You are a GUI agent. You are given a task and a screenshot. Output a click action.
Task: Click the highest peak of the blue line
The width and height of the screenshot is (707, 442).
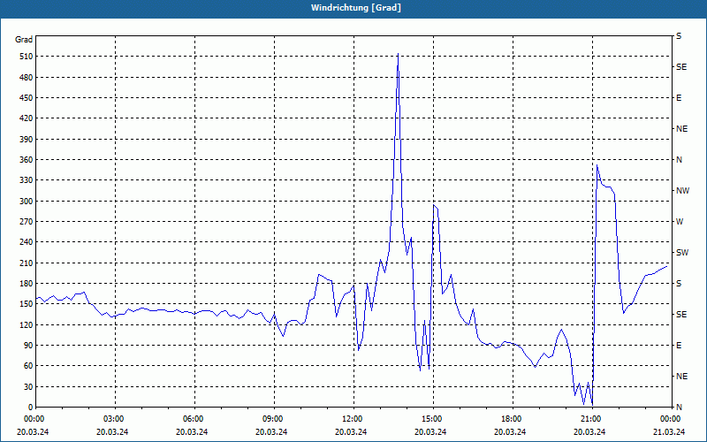pos(398,54)
